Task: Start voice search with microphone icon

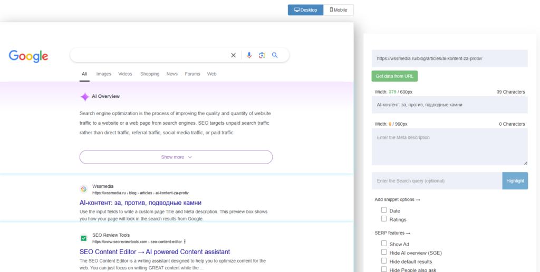Action: [x=249, y=55]
